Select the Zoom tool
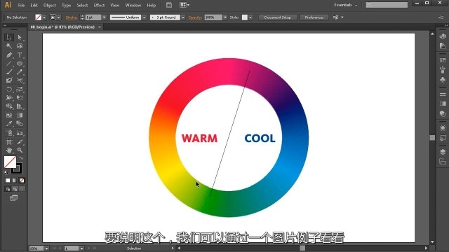 coord(20,150)
